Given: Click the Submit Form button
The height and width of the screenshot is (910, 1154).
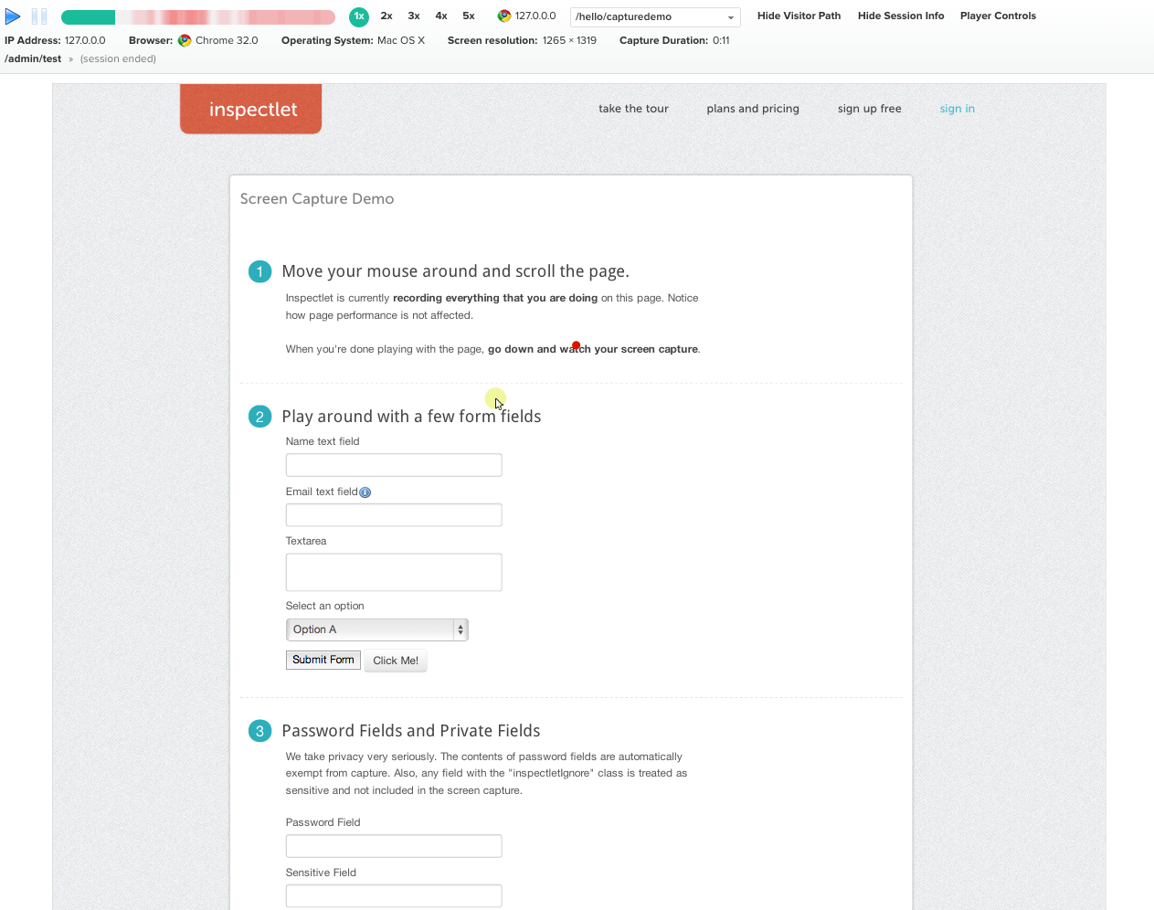Looking at the screenshot, I should (x=323, y=660).
